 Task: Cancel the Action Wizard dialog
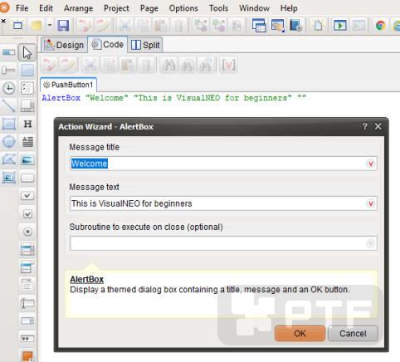353,334
